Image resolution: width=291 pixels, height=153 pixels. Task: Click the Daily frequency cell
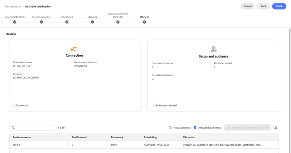pyautogui.click(x=114, y=144)
